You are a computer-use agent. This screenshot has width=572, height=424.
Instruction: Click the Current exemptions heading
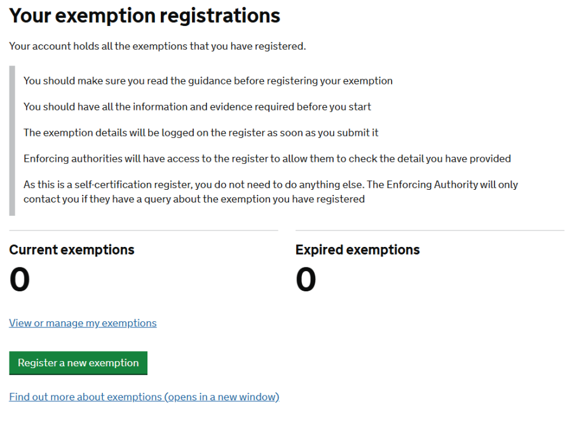[x=72, y=249]
